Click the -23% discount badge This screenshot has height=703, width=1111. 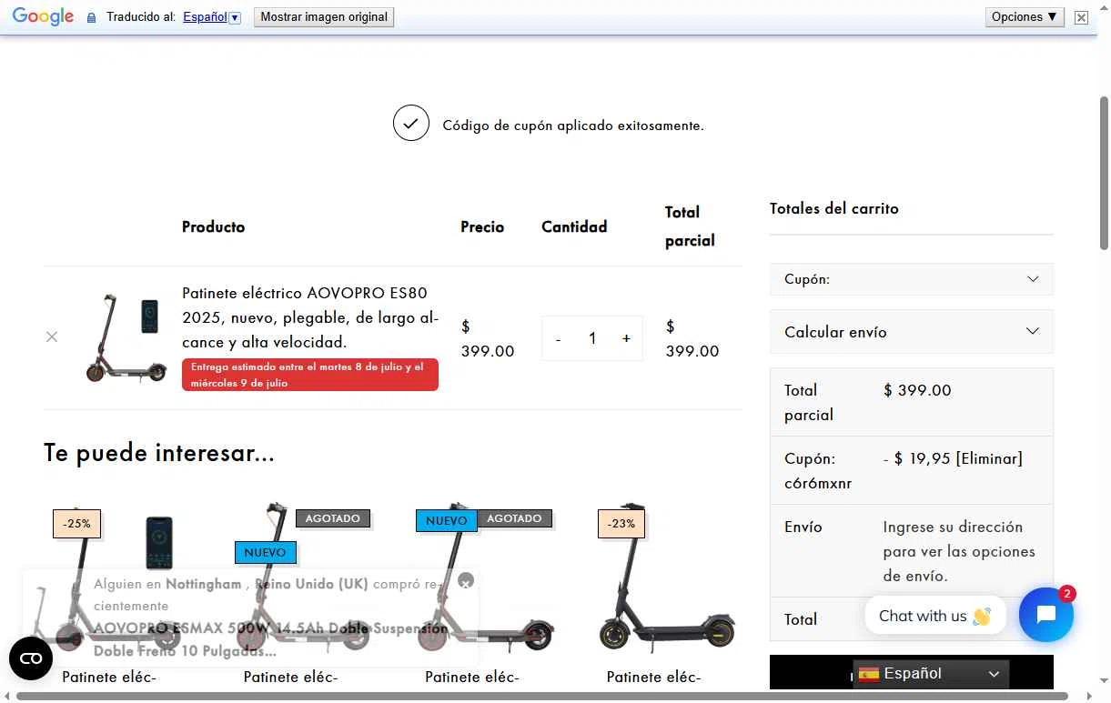click(x=621, y=524)
